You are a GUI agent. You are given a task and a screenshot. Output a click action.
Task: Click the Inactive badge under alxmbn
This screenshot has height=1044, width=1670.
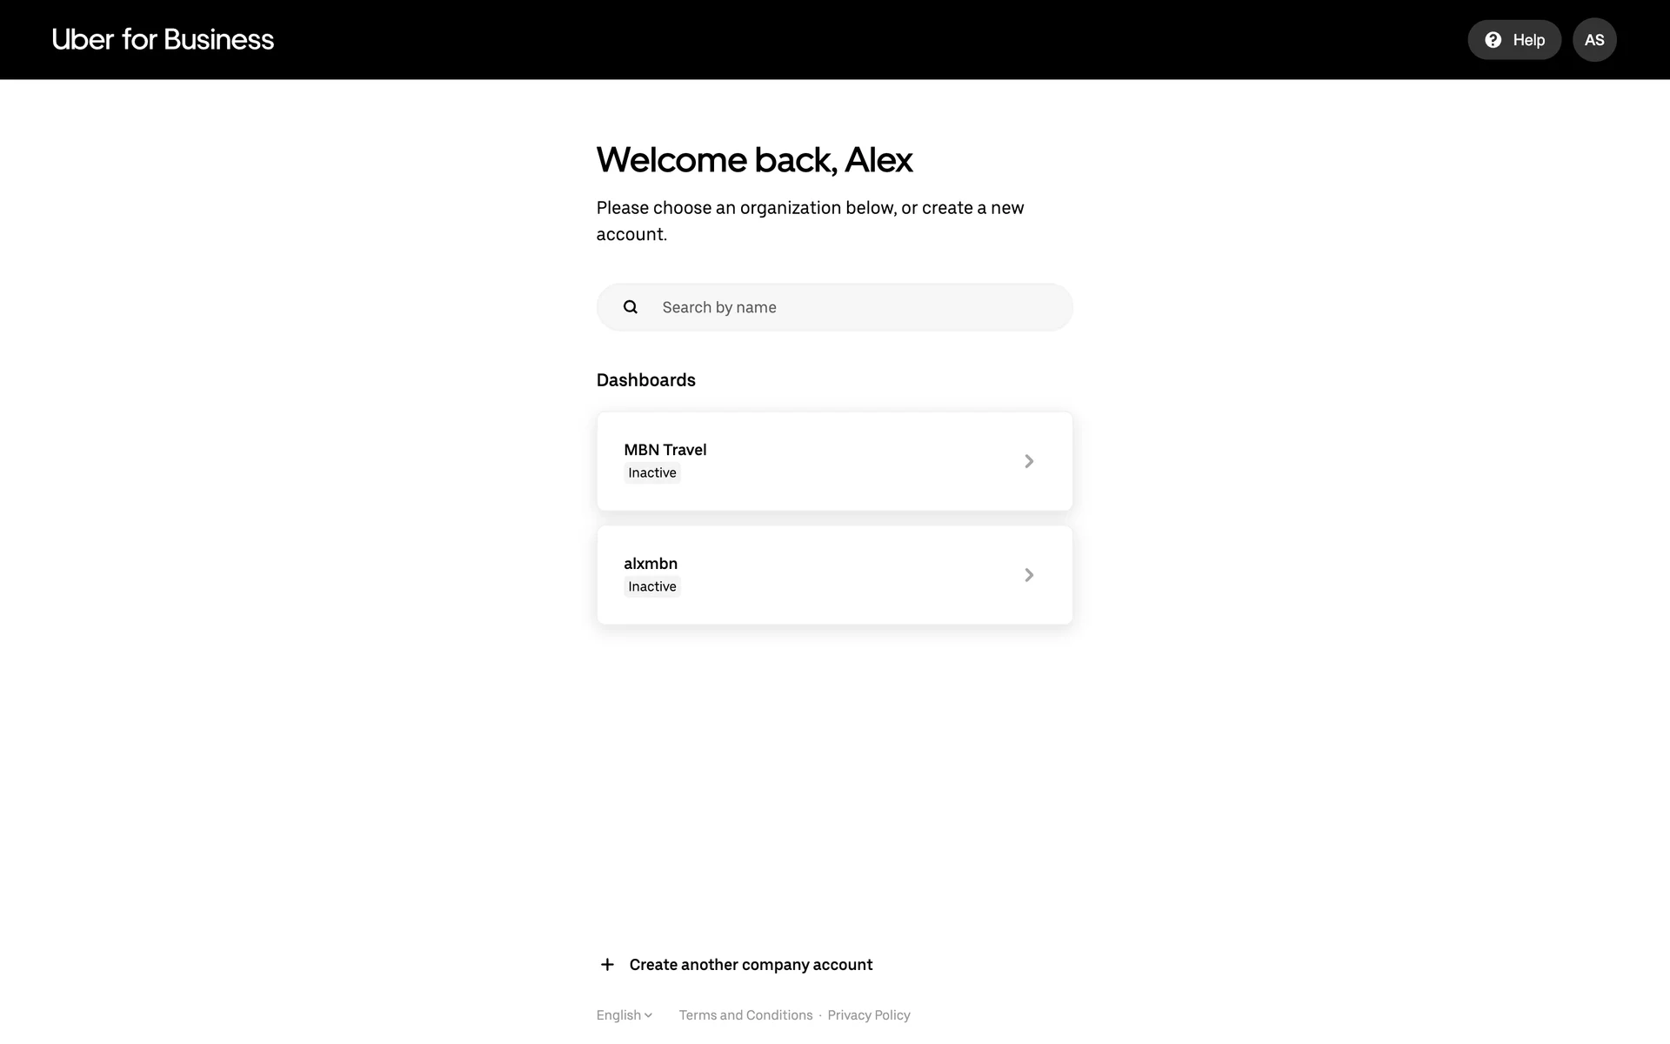pos(651,587)
